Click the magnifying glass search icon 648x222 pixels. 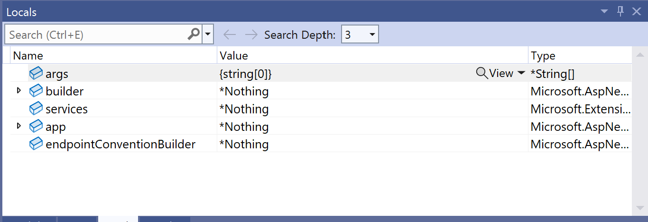194,34
